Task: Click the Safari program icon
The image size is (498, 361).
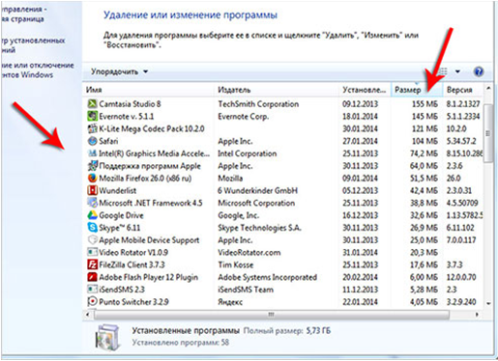Action: coord(92,141)
